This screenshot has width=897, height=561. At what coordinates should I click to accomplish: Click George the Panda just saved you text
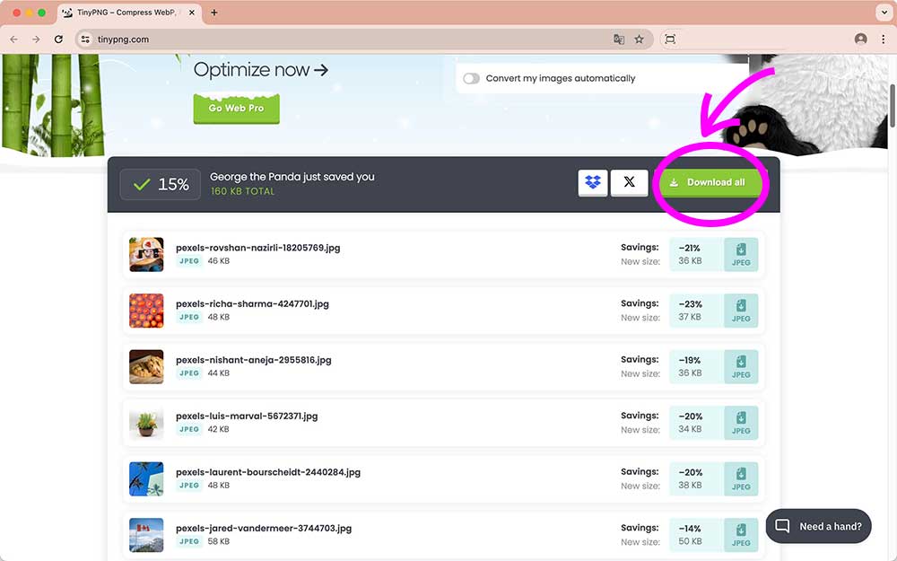coord(292,177)
